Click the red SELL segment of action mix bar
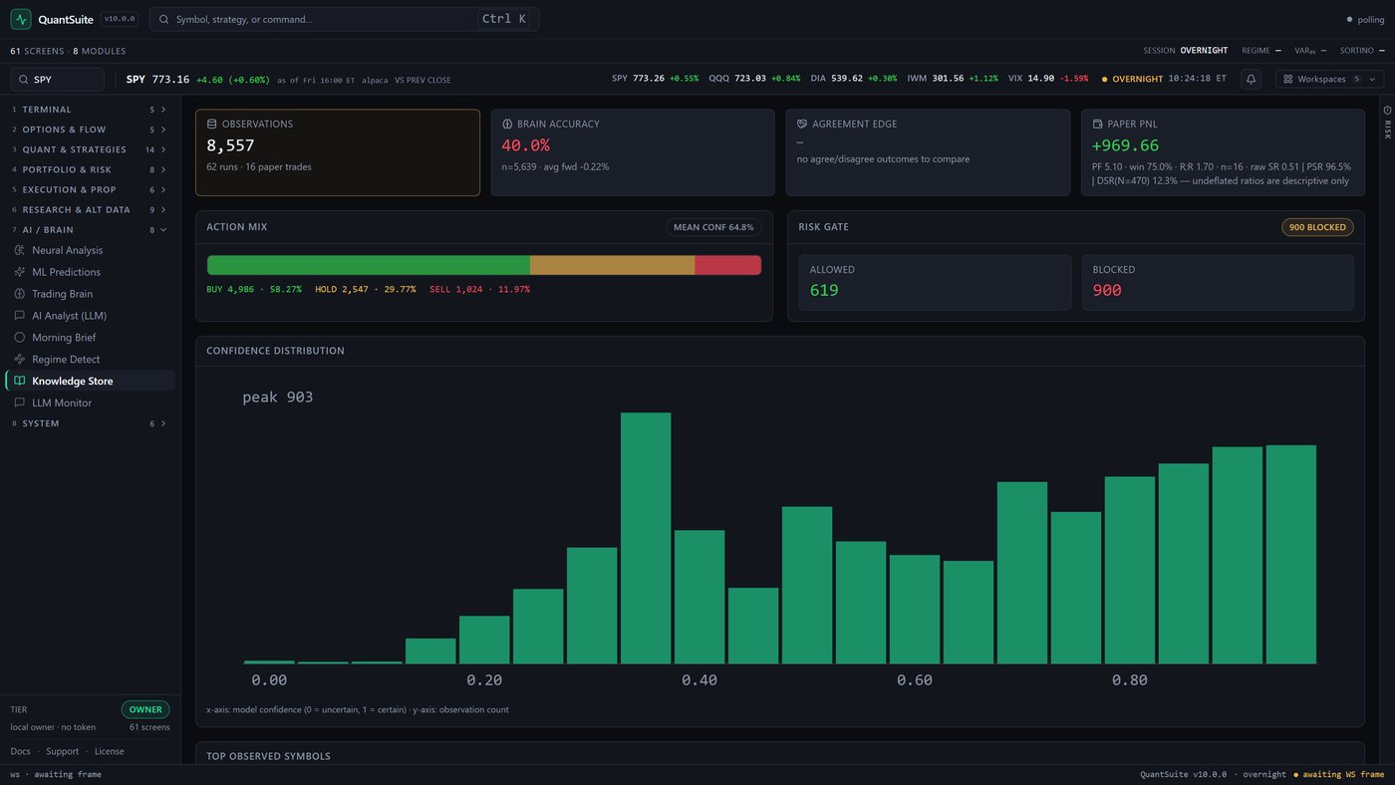 tap(728, 265)
